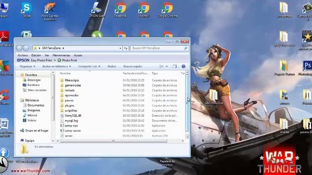
Task: Click the scroll down arrow of the file list
Action: pos(187,137)
